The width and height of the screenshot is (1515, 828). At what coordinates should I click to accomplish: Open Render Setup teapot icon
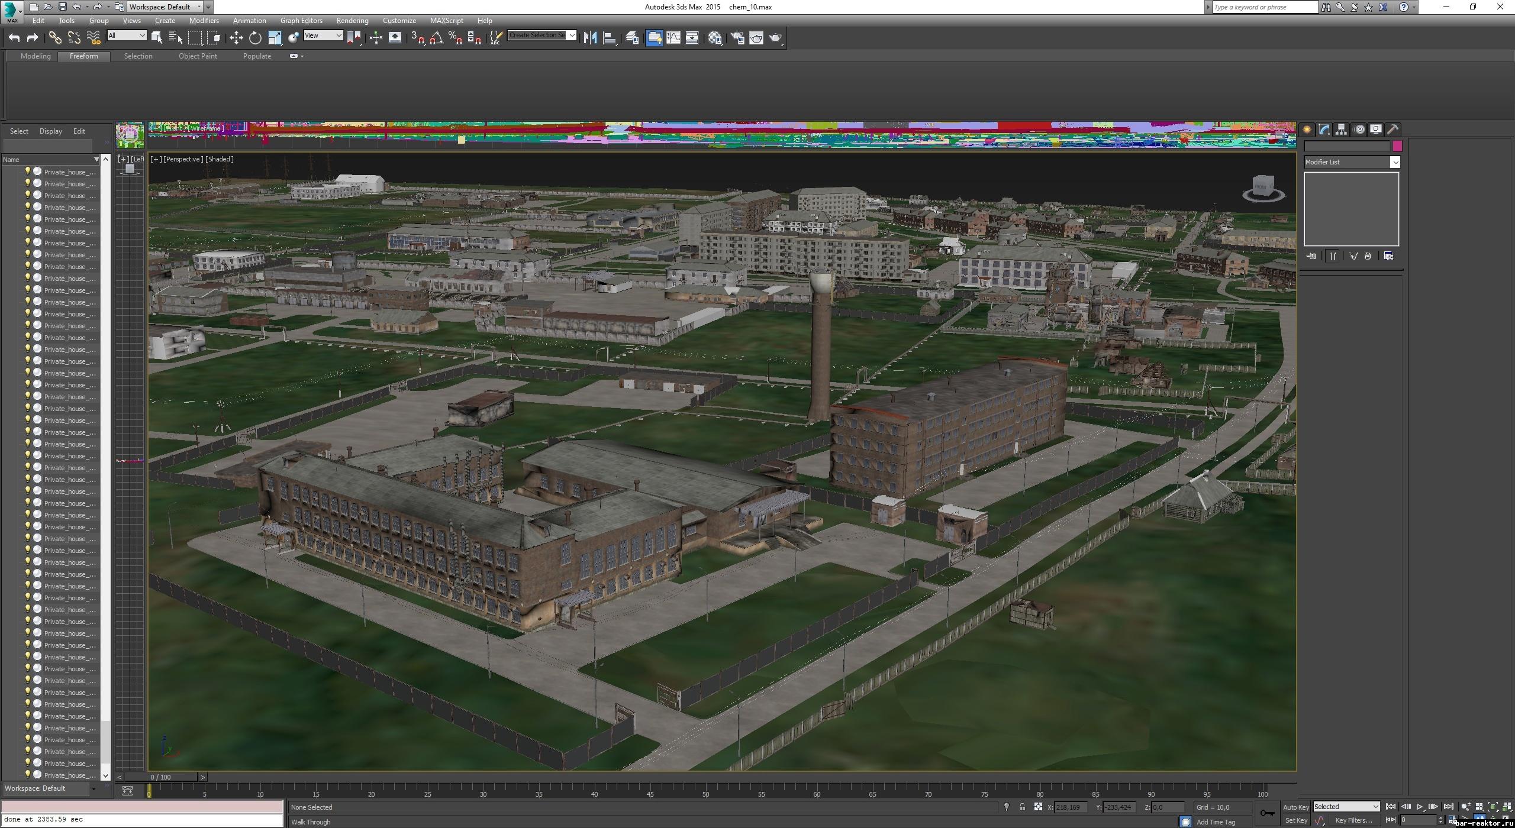[x=737, y=38]
